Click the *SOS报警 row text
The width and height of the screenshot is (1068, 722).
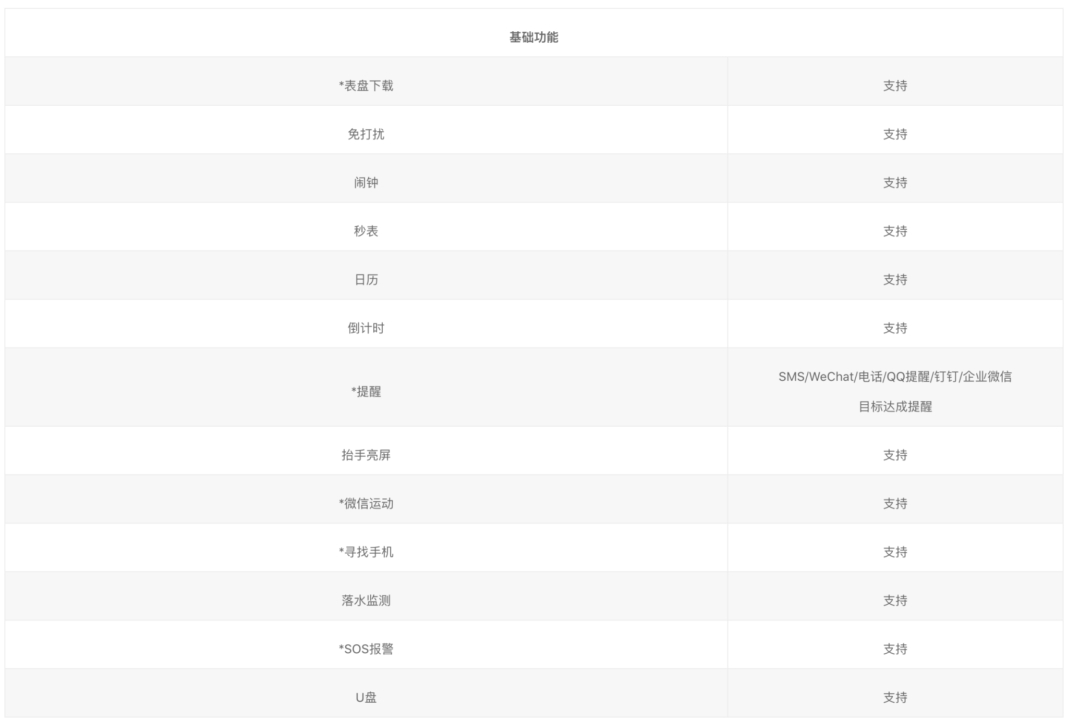tap(366, 649)
